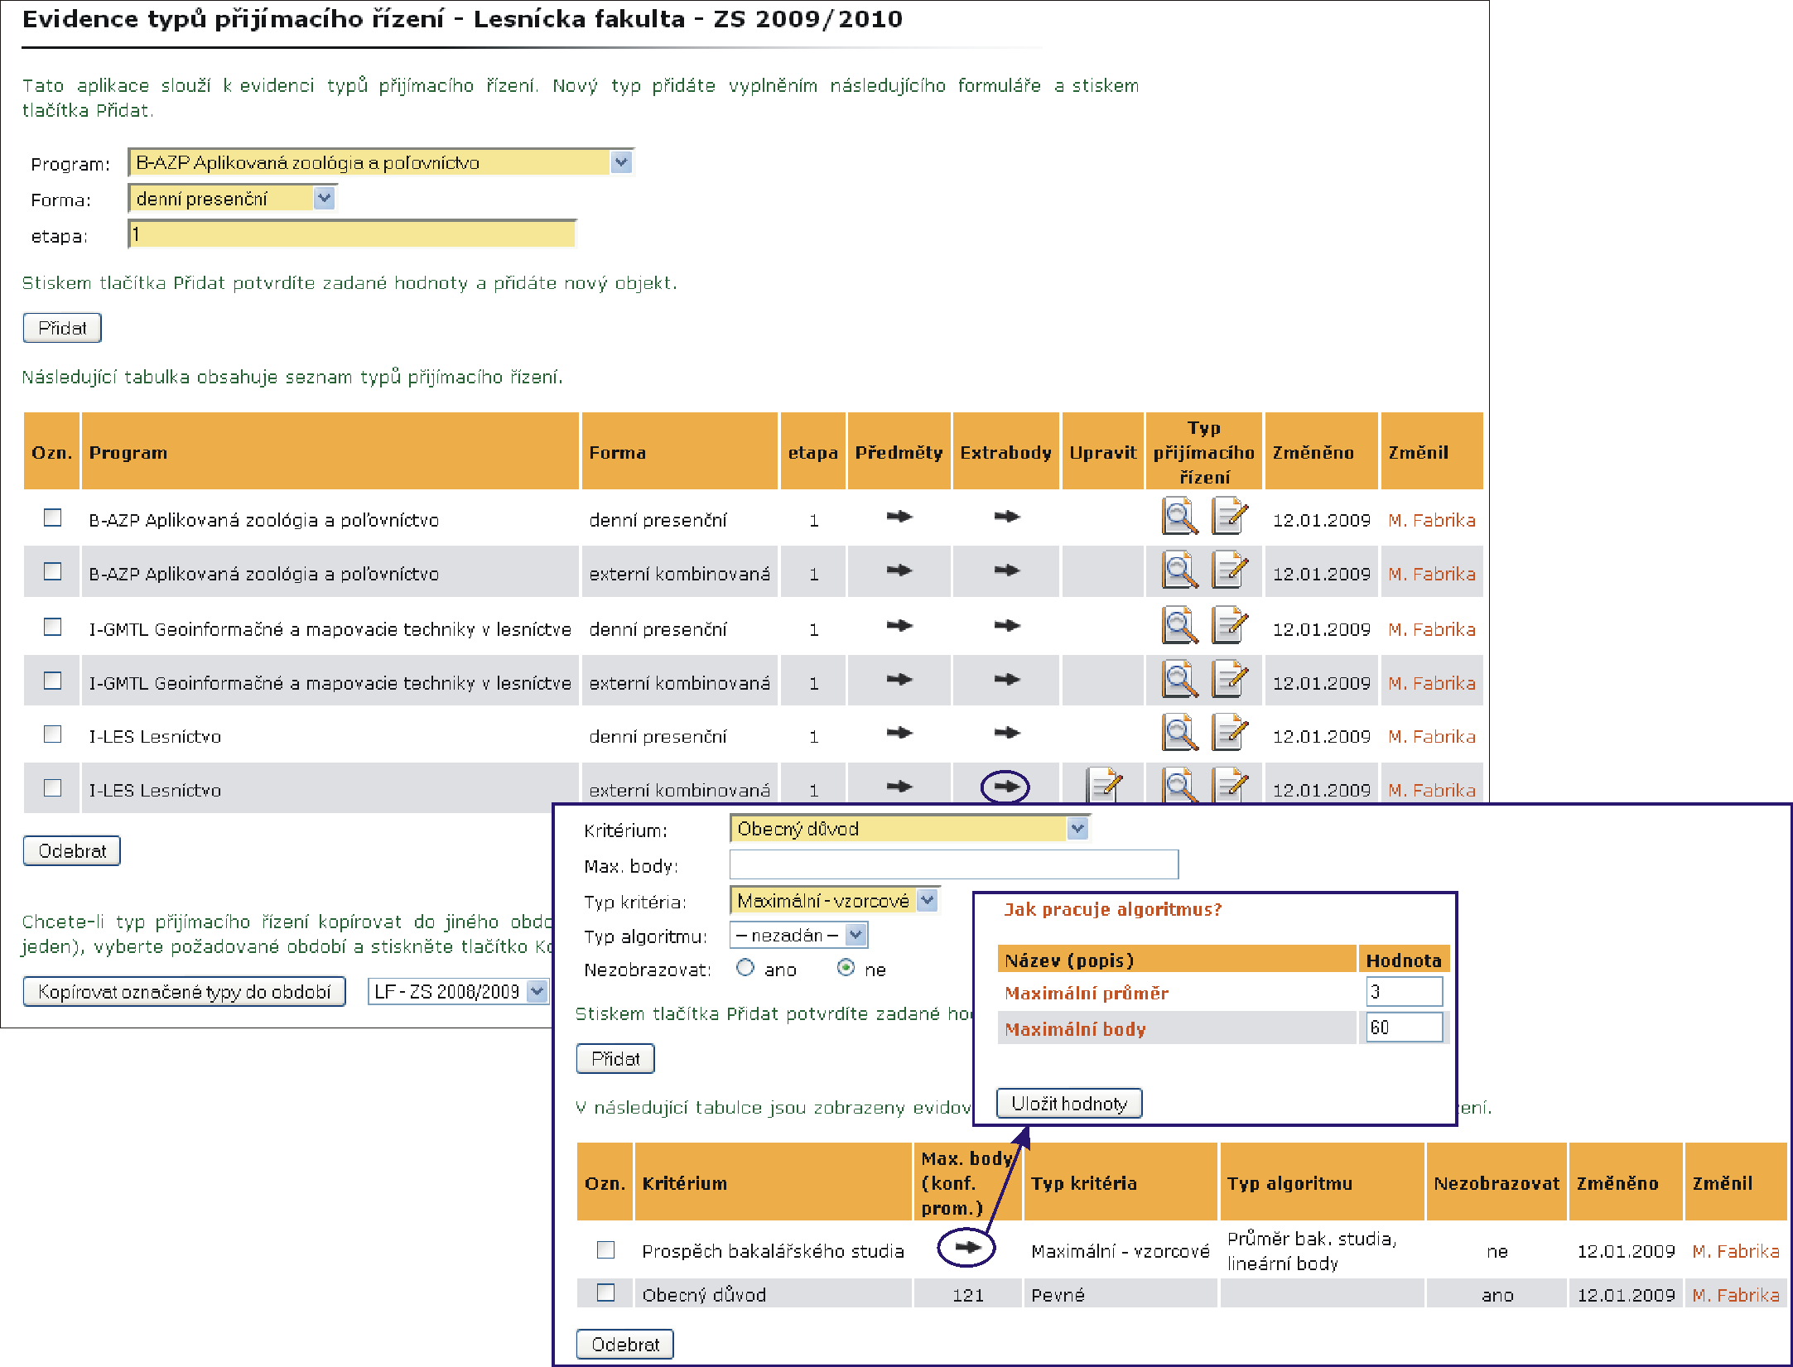Tick checkbox for Prospěch bakalářského studia criterion
1793x1367 pixels.
click(x=605, y=1249)
